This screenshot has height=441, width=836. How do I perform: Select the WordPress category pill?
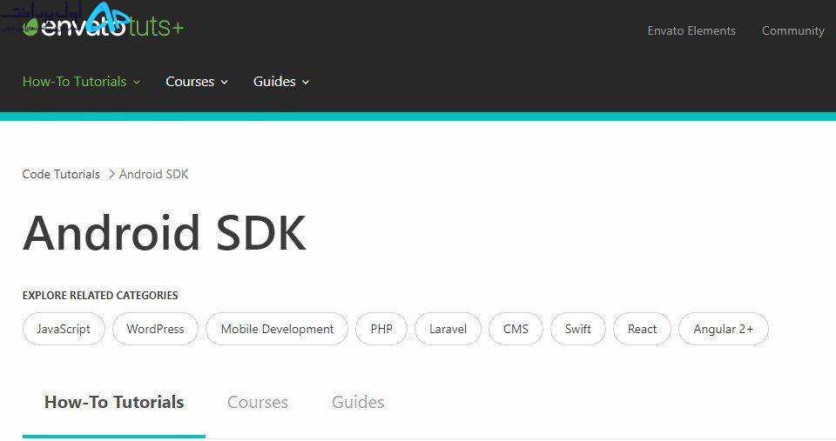point(155,329)
